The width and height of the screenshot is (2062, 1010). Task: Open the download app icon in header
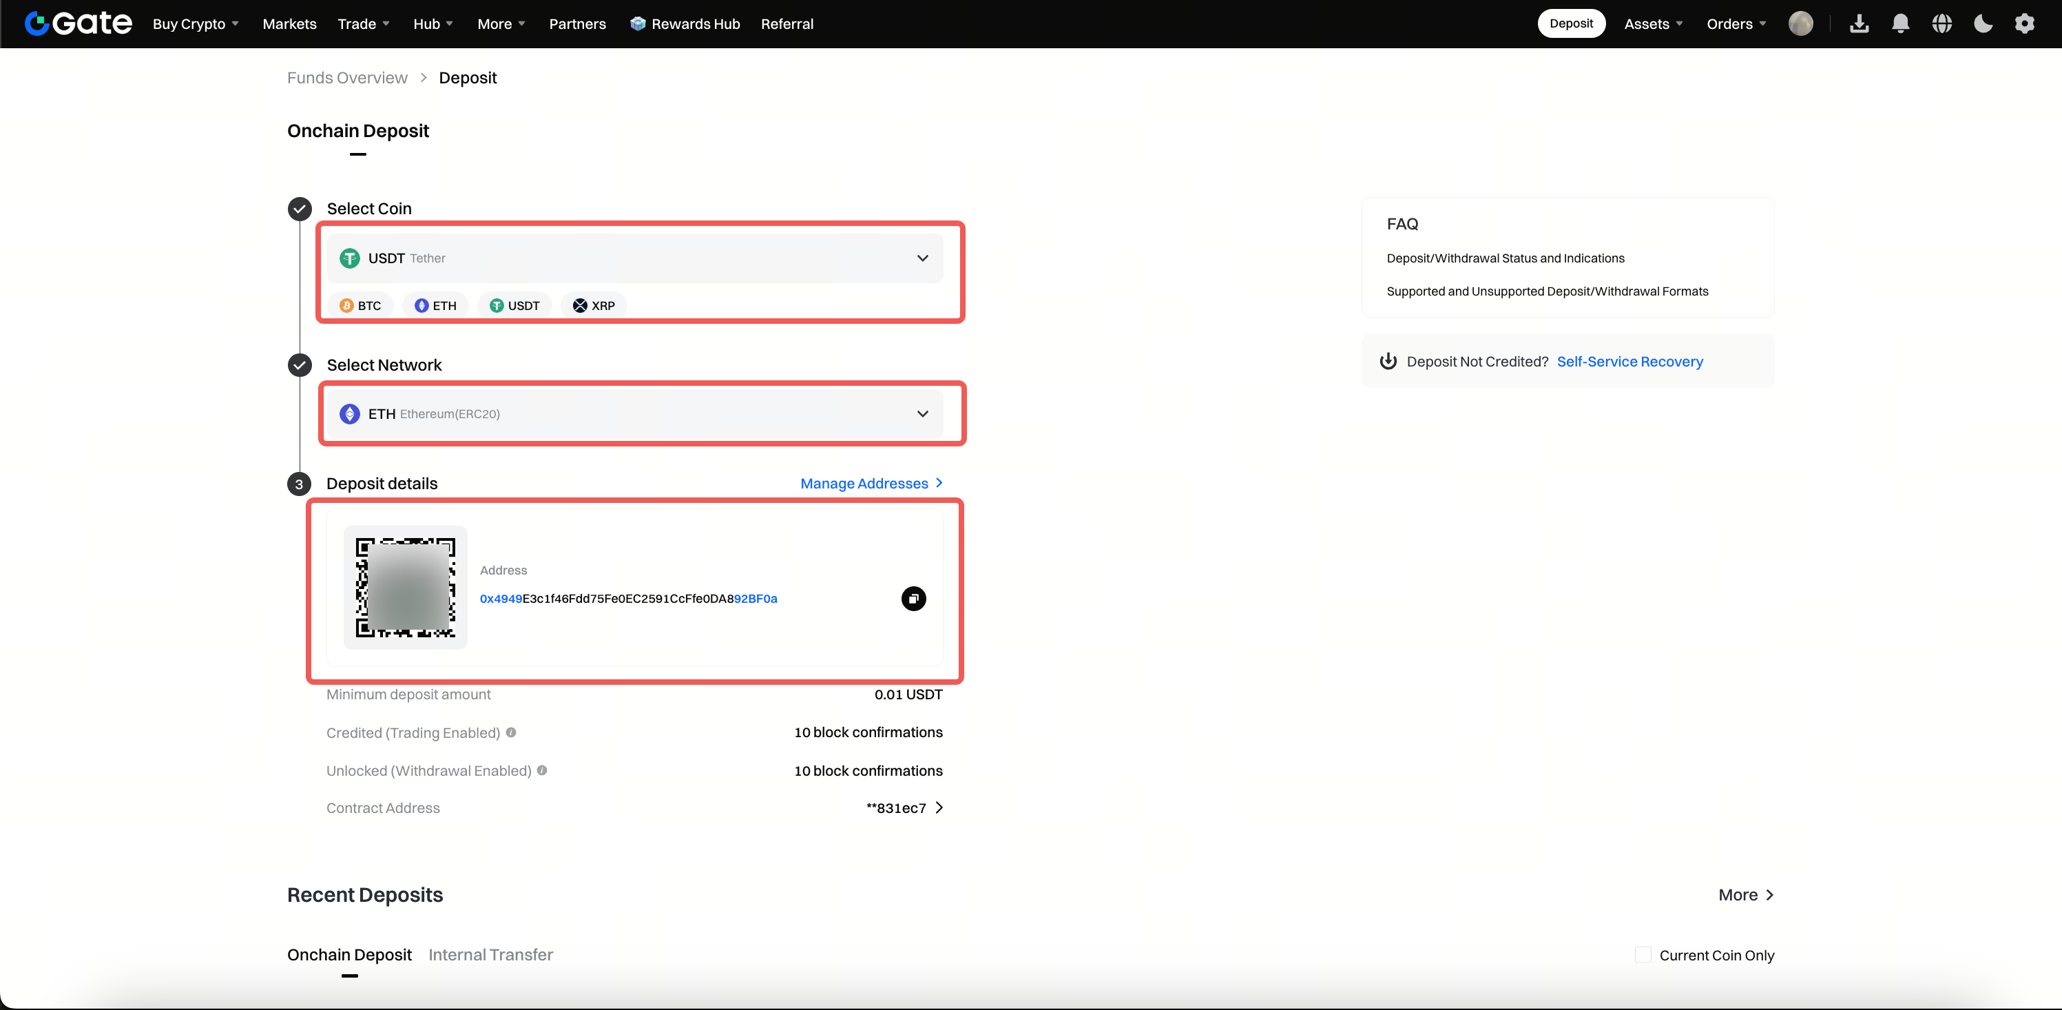coord(1860,24)
